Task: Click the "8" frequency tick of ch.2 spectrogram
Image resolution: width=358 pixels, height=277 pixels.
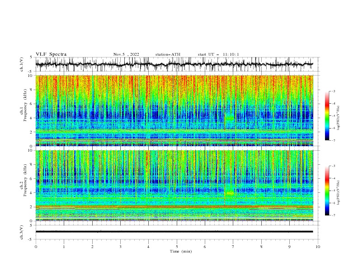Action: coord(32,164)
